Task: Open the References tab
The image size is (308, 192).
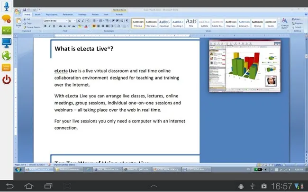Action: [x=68, y=15]
